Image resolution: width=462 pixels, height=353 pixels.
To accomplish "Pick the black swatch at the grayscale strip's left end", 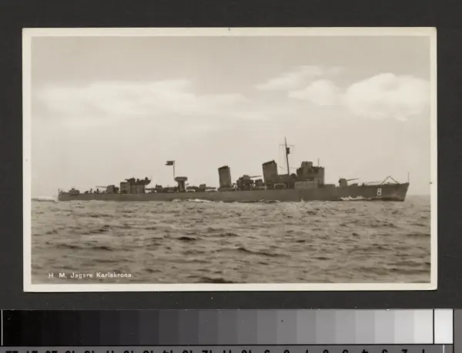I will pyautogui.click(x=12, y=327).
